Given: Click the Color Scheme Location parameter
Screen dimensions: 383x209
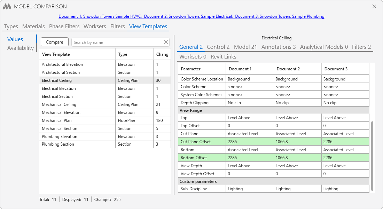Looking at the screenshot, I should 202,79.
